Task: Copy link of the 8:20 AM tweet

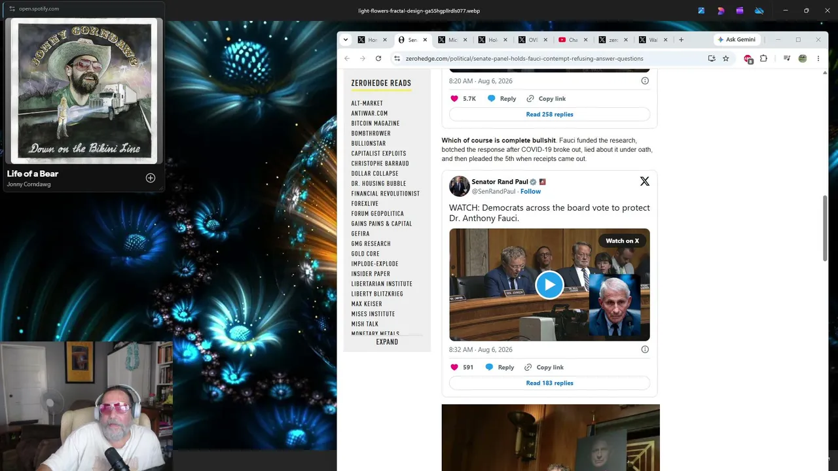Action: click(x=546, y=99)
